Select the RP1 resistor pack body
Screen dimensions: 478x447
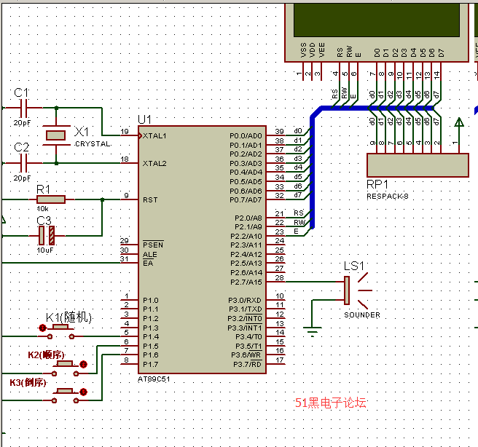pos(418,165)
